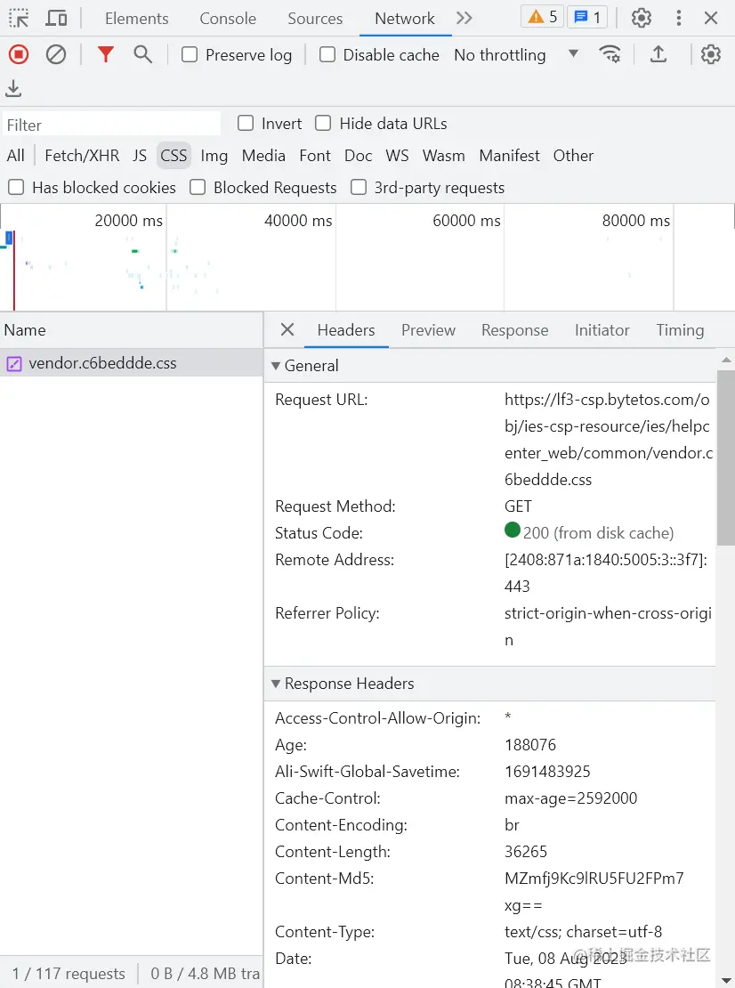This screenshot has height=988, width=735.
Task: Clear the network log
Action: pyautogui.click(x=56, y=55)
